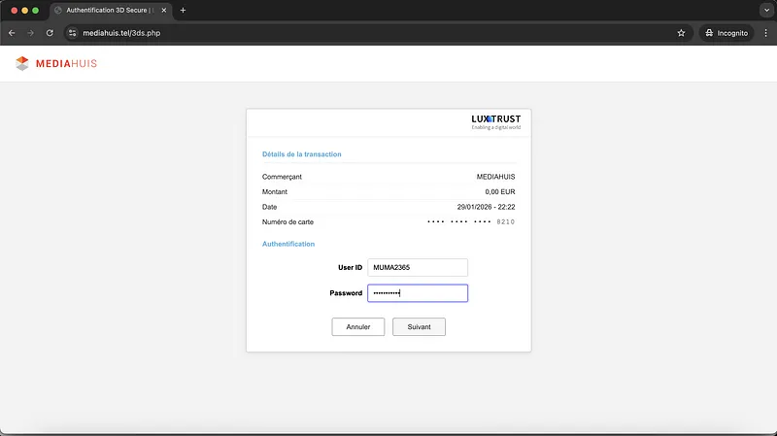Click the address bar URL mediahuis.tel/3ds.php
This screenshot has width=777, height=436.
(121, 33)
